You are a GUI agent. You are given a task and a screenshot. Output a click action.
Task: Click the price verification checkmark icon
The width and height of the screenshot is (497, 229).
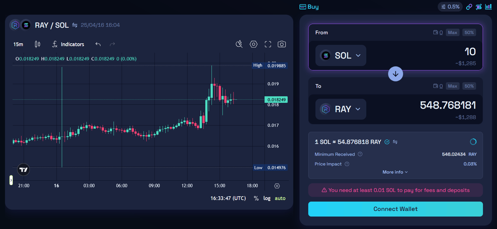(387, 142)
